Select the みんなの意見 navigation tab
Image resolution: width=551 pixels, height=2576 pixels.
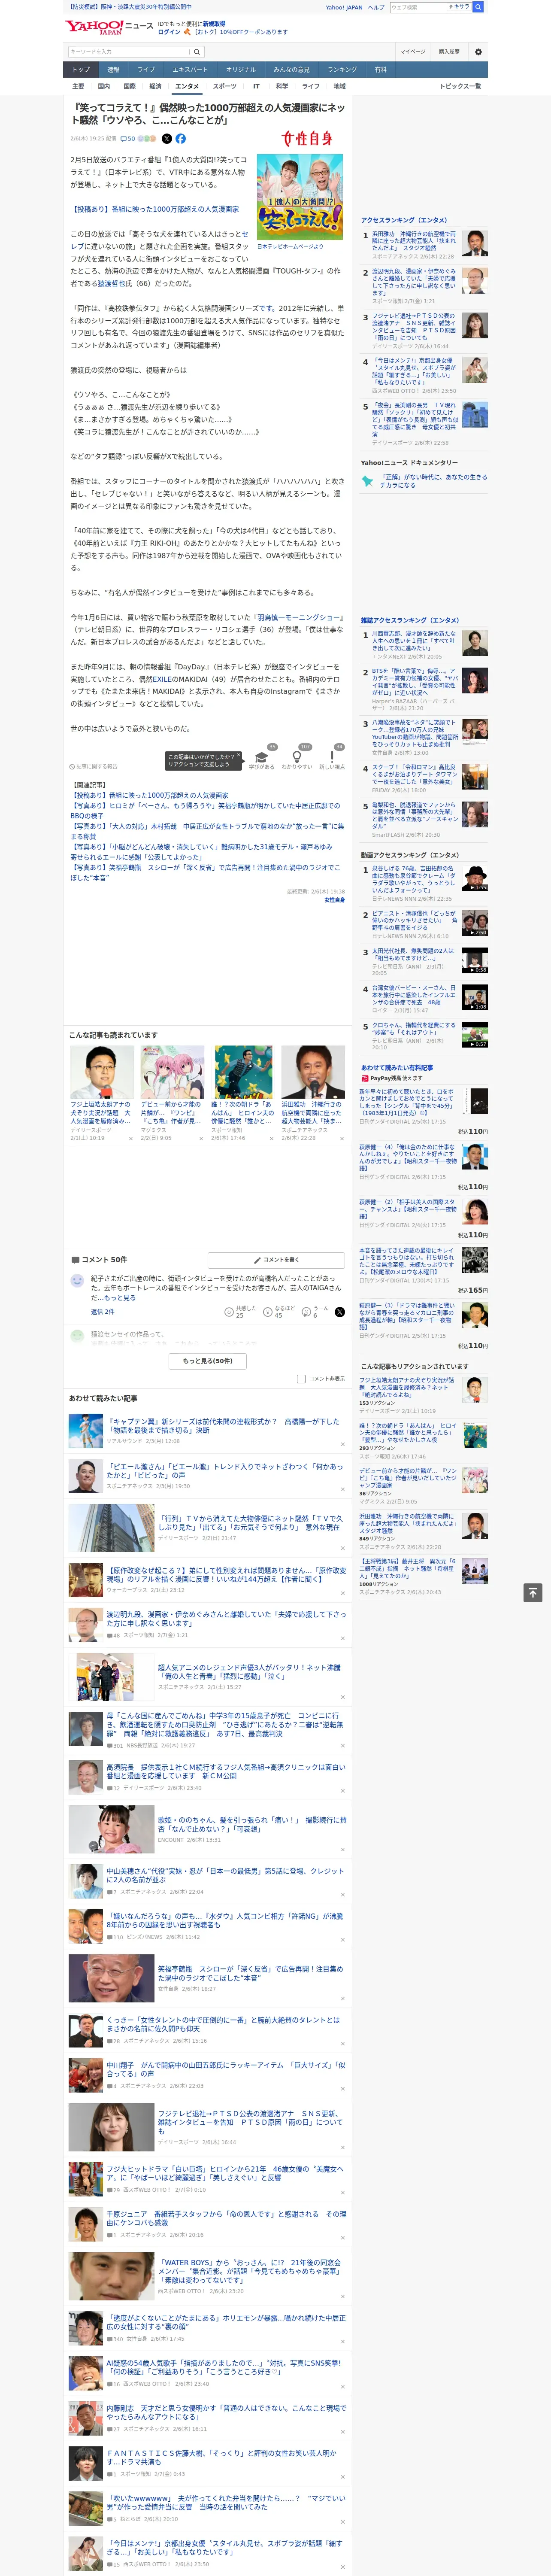291,70
